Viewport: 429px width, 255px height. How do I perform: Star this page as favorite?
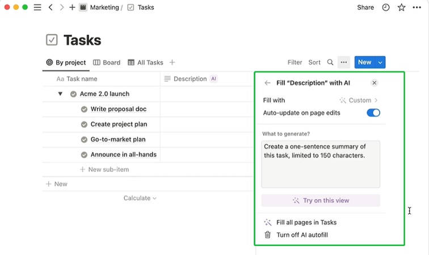point(402,7)
